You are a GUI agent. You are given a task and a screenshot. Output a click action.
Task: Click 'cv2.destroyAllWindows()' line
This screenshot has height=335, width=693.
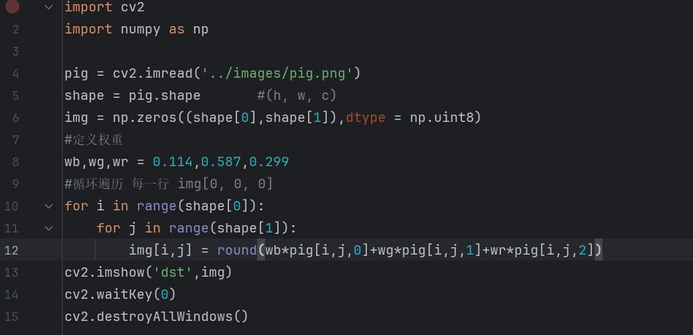tap(157, 317)
